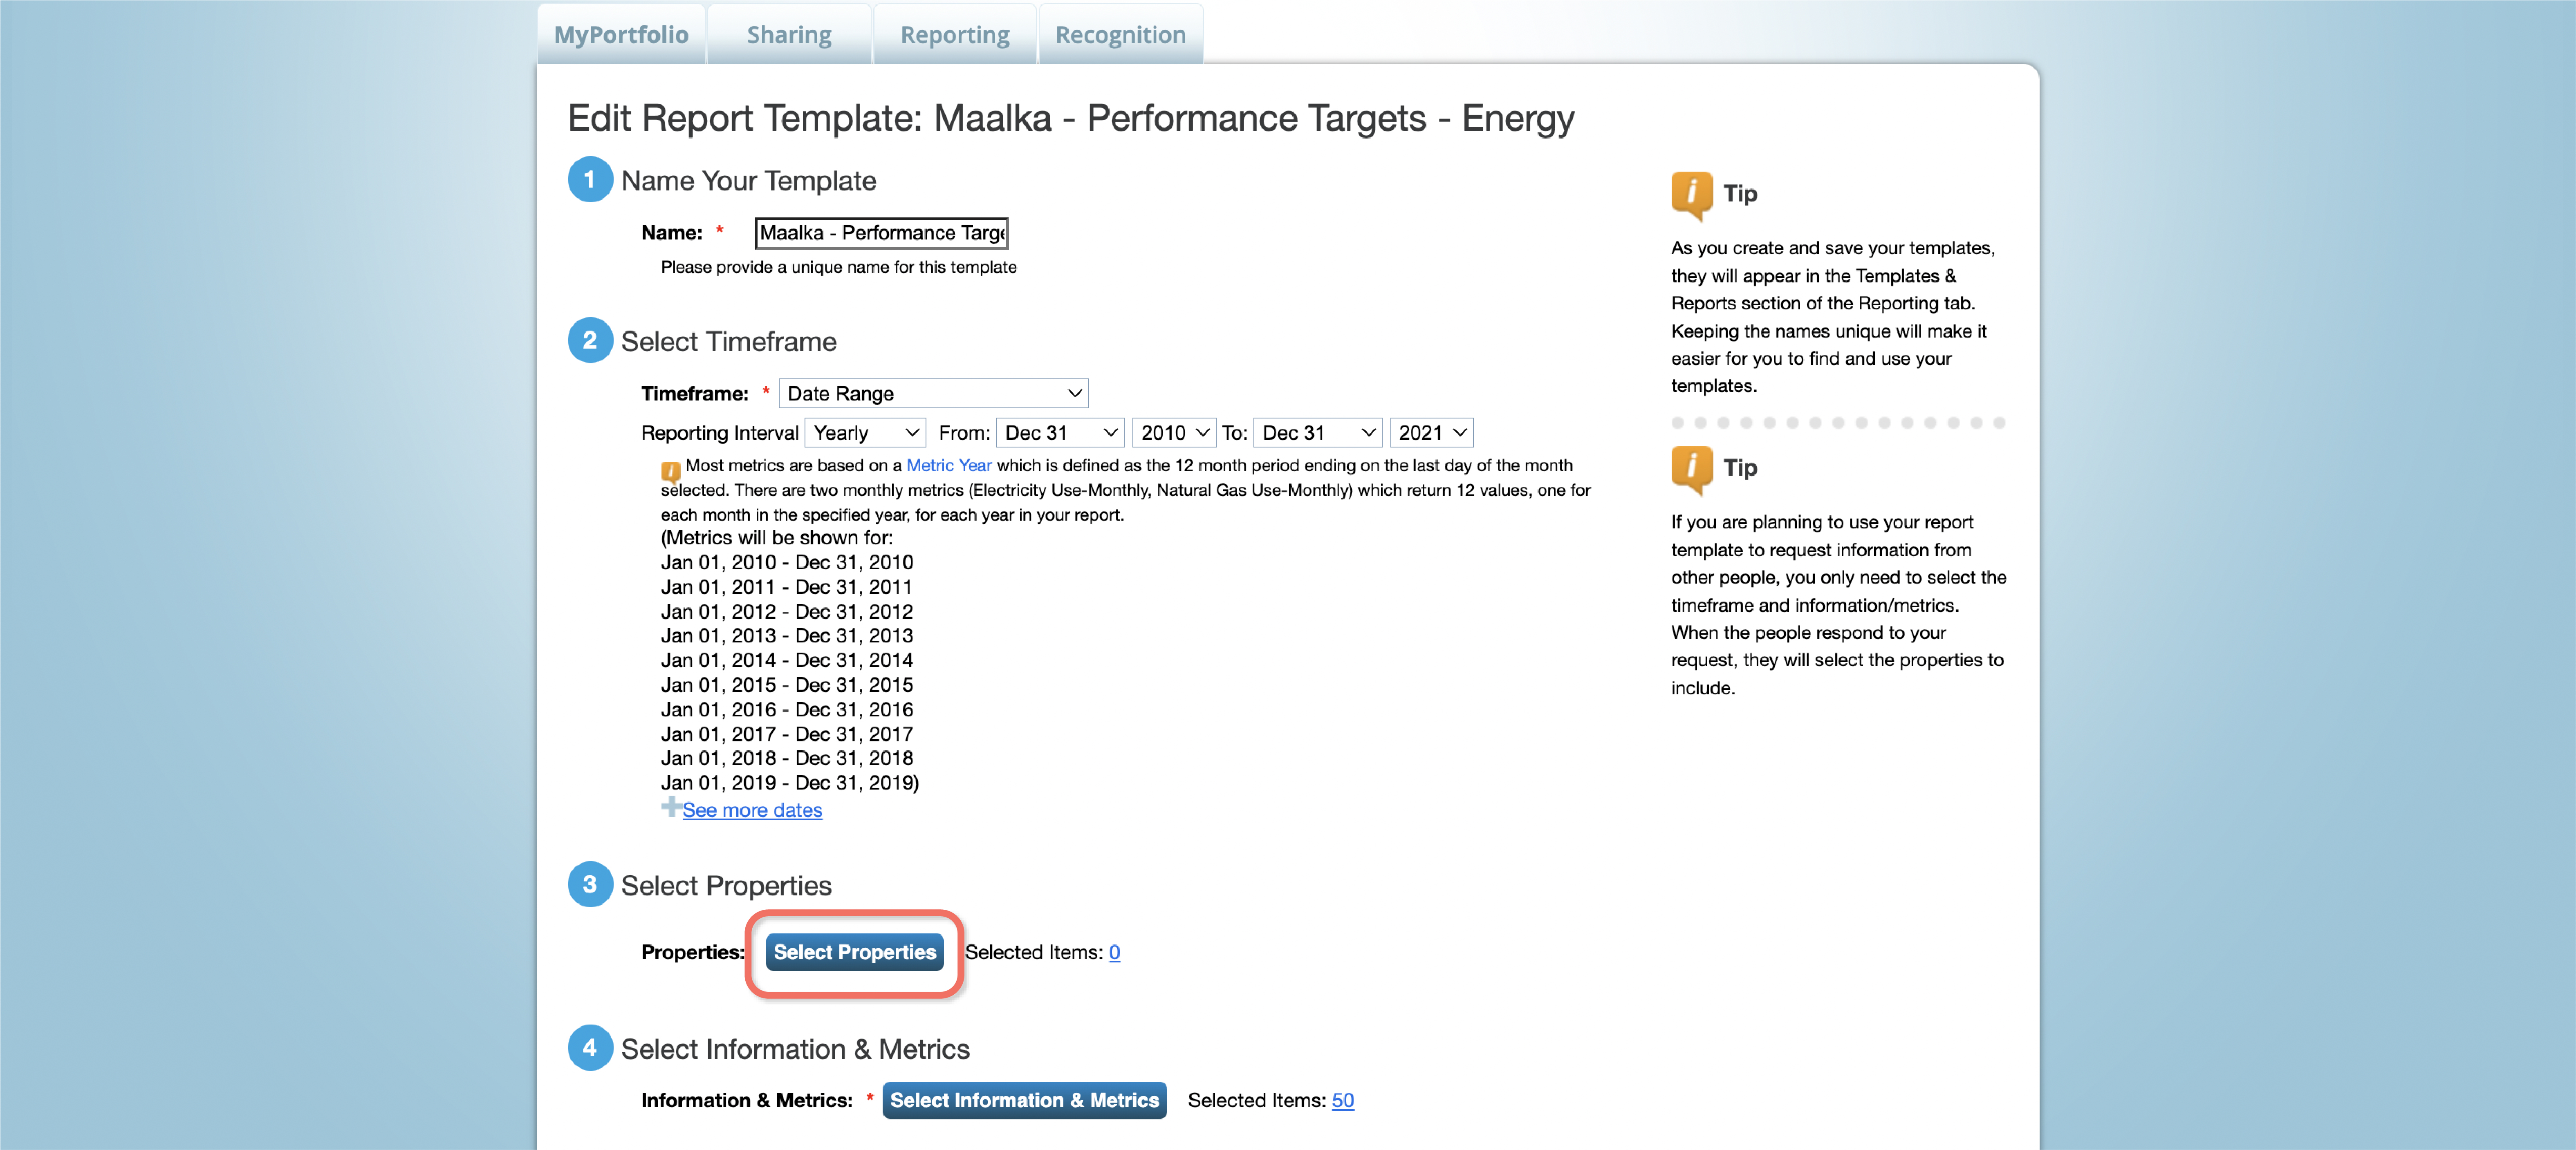The height and width of the screenshot is (1150, 2576).
Task: Open the Properties selected items count 0
Action: (1114, 952)
